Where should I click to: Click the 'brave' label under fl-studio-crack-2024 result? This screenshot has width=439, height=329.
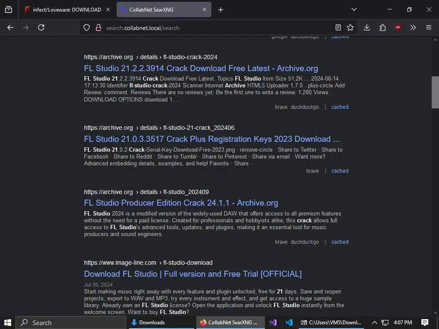281,107
